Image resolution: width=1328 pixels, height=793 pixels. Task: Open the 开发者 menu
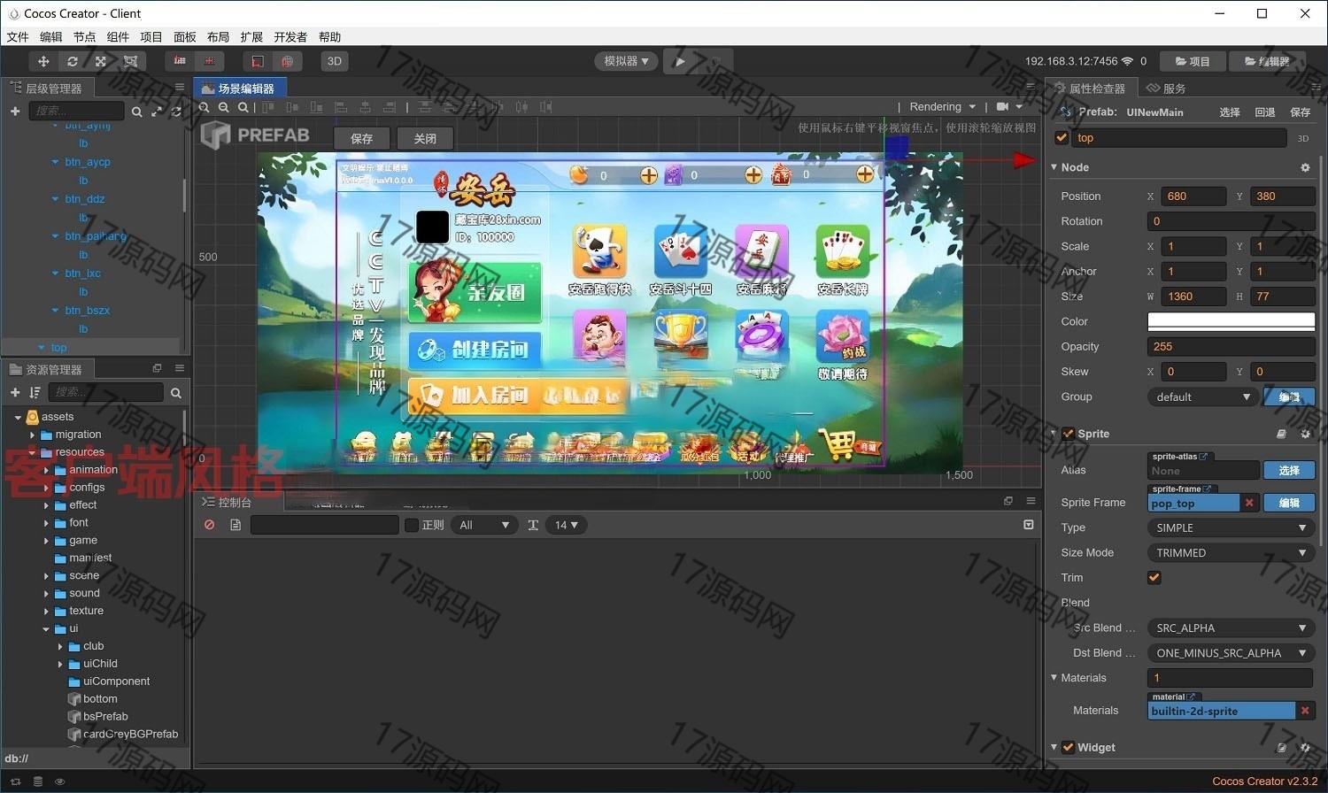point(290,37)
